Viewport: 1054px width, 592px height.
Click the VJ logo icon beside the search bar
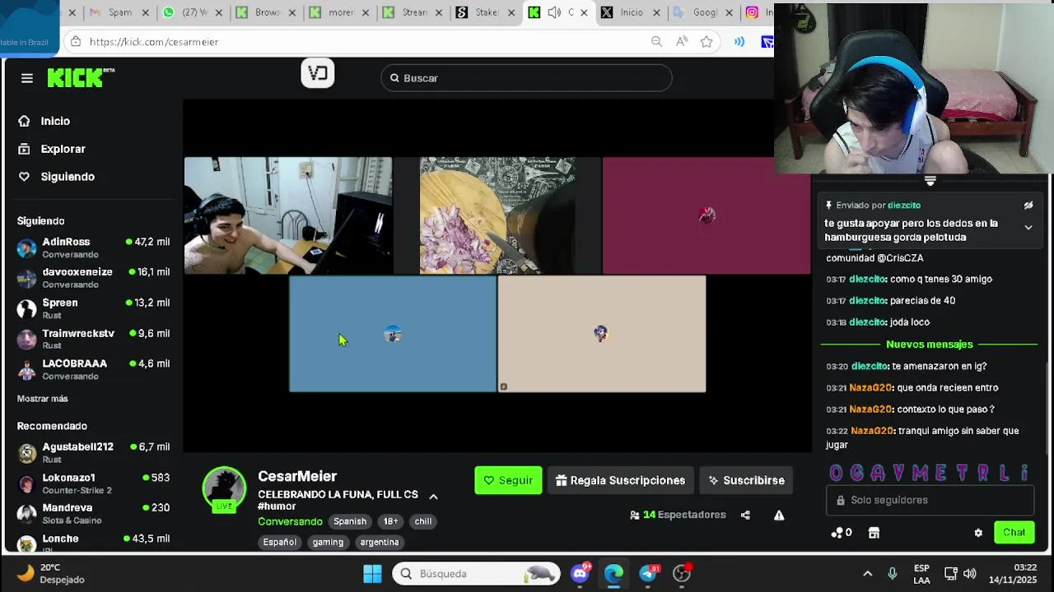coord(318,73)
